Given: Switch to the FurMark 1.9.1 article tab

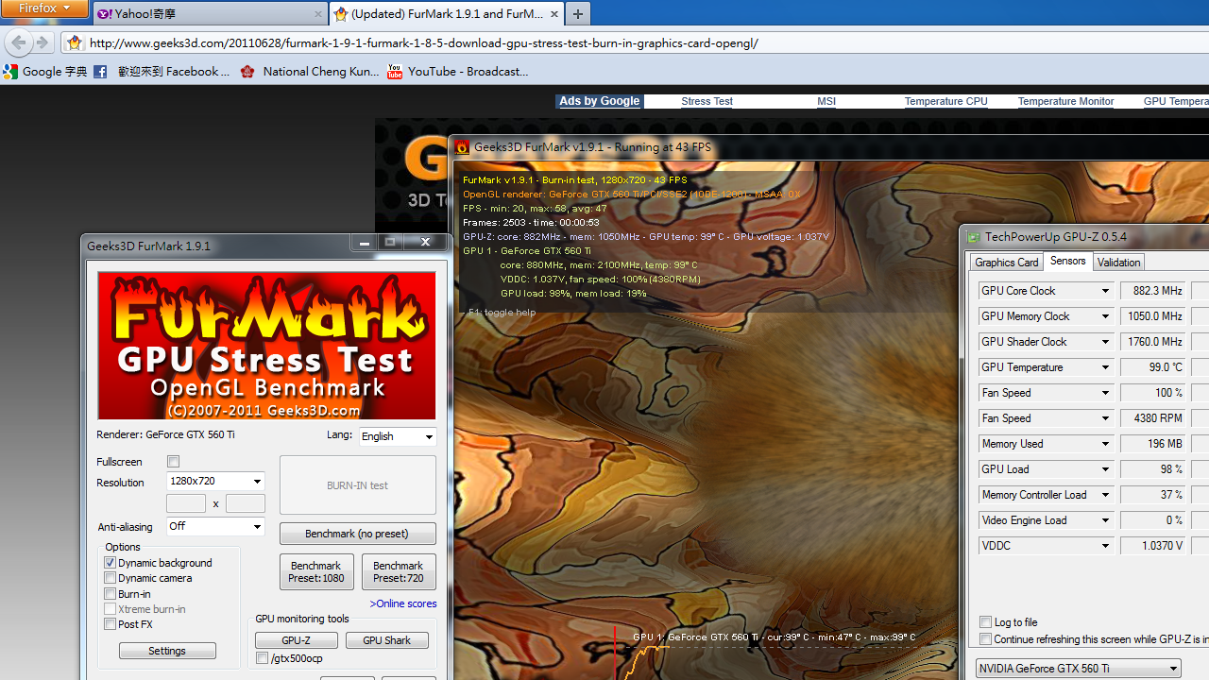Looking at the screenshot, I should pyautogui.click(x=447, y=14).
